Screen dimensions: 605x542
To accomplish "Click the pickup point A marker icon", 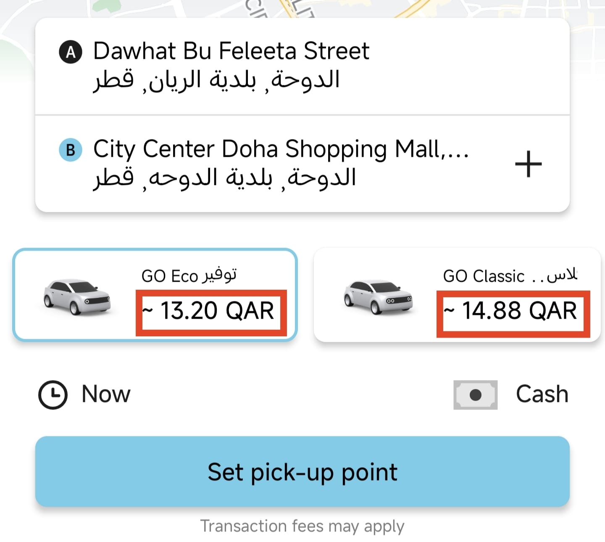I will point(71,52).
